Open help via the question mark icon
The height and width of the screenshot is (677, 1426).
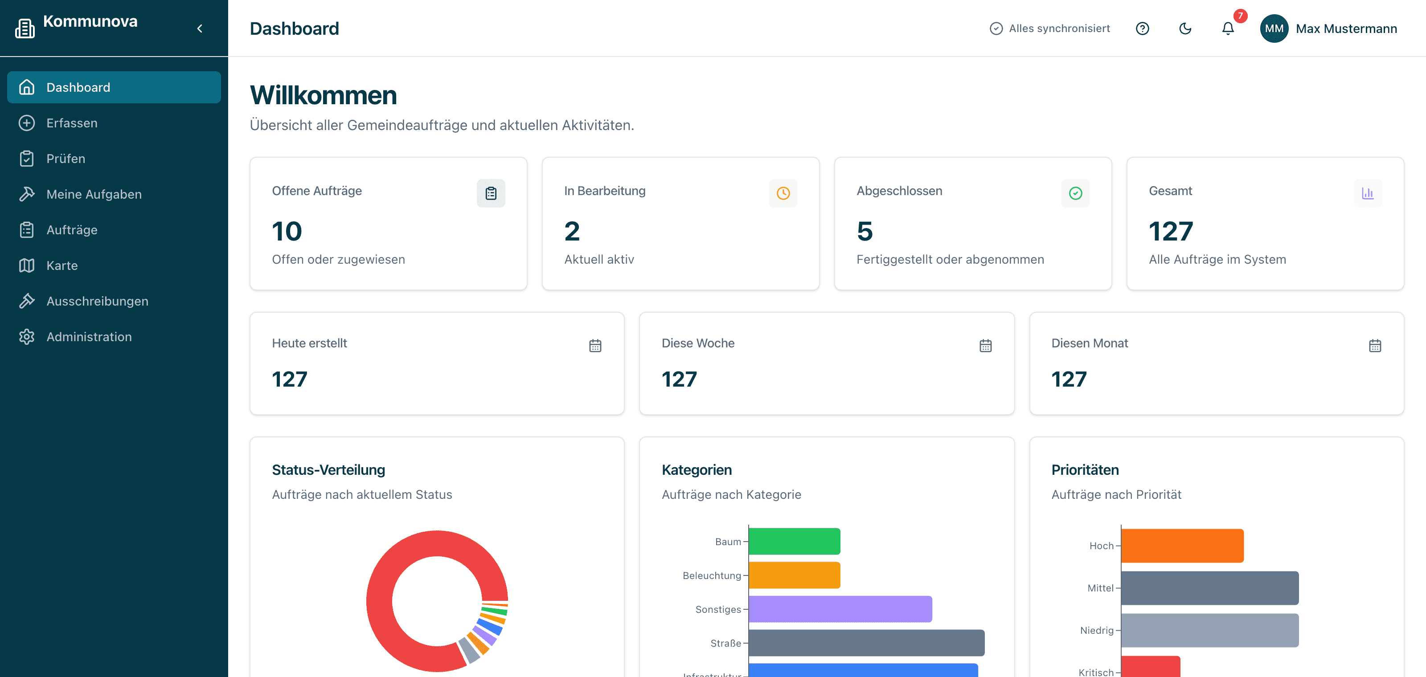[1143, 28]
